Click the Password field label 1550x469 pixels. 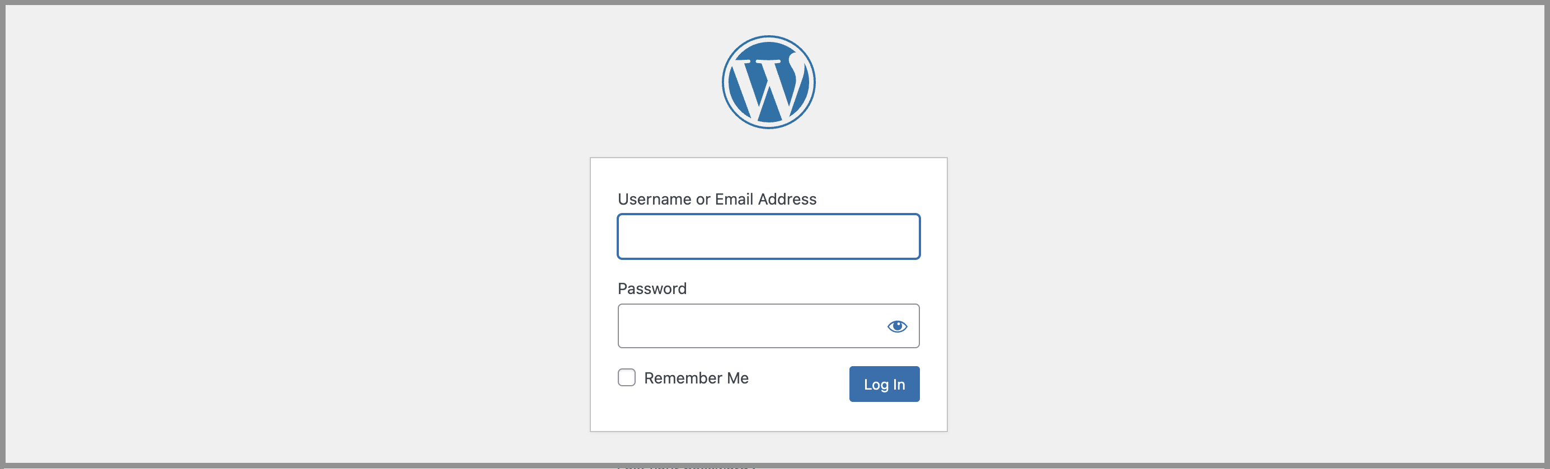[x=652, y=288]
